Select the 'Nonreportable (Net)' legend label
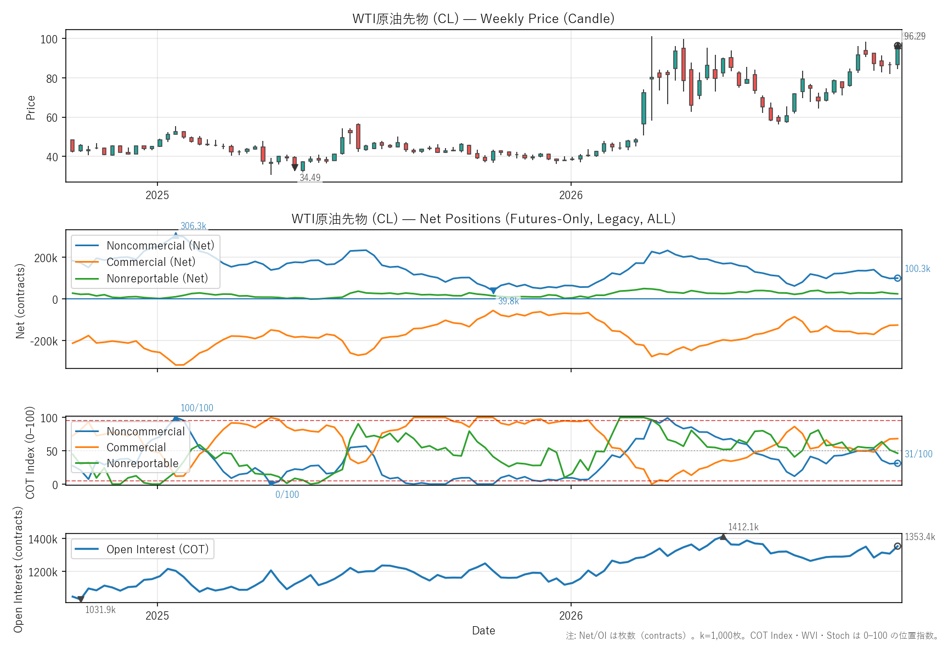Screen dimensions: 948x647 [157, 279]
